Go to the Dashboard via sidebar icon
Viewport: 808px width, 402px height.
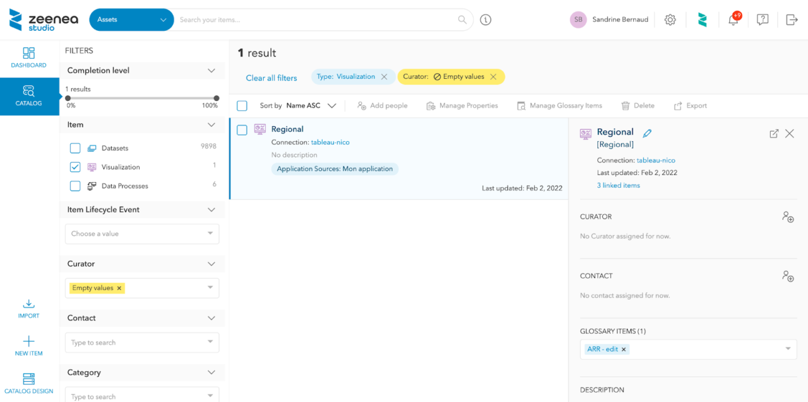[28, 57]
